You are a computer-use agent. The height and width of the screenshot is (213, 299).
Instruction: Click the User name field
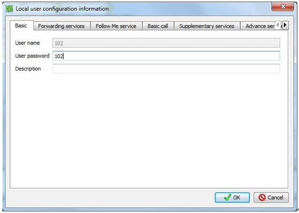[166, 43]
